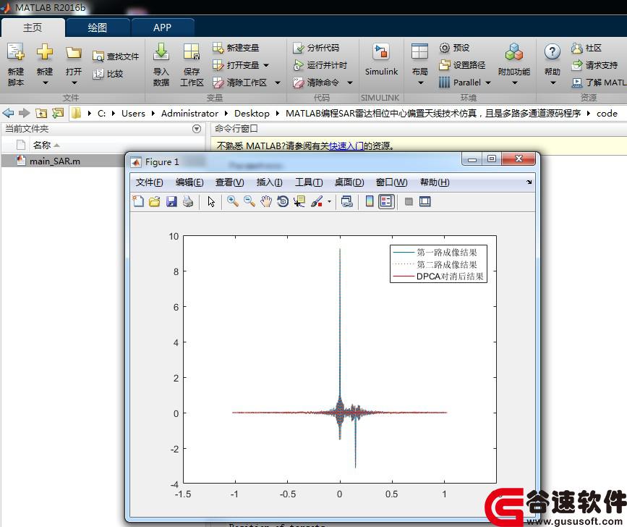Enable the Data Cursor tool

pos(299,201)
